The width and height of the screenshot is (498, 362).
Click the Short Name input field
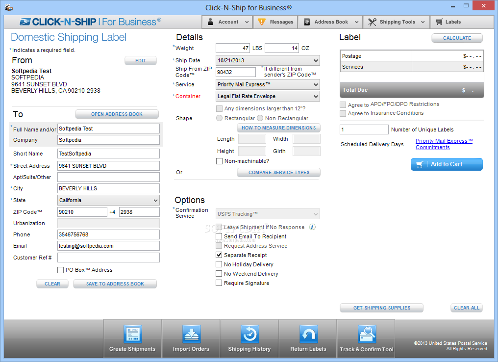[109, 154]
